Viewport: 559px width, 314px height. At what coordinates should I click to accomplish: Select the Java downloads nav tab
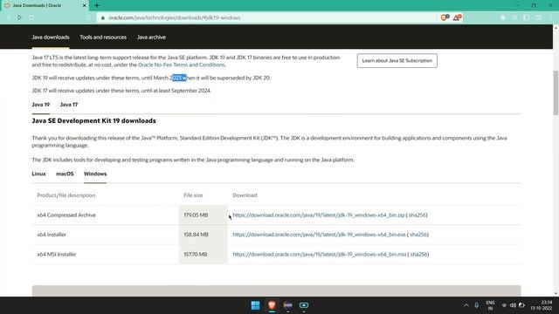click(x=51, y=37)
